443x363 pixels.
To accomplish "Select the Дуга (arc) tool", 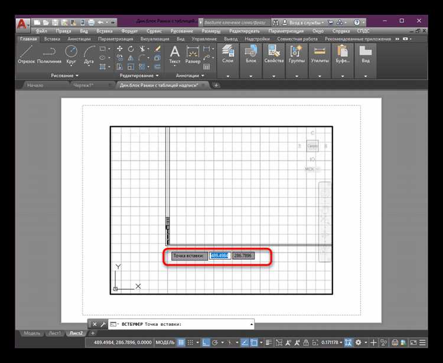I will tap(89, 55).
